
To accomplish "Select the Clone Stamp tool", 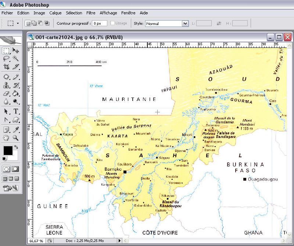I will point(6,85).
